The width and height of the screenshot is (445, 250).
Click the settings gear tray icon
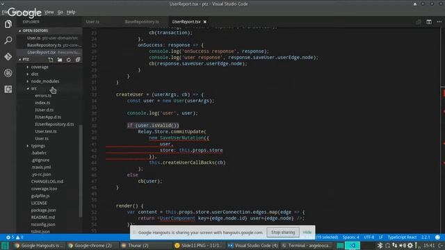(x=410, y=245)
